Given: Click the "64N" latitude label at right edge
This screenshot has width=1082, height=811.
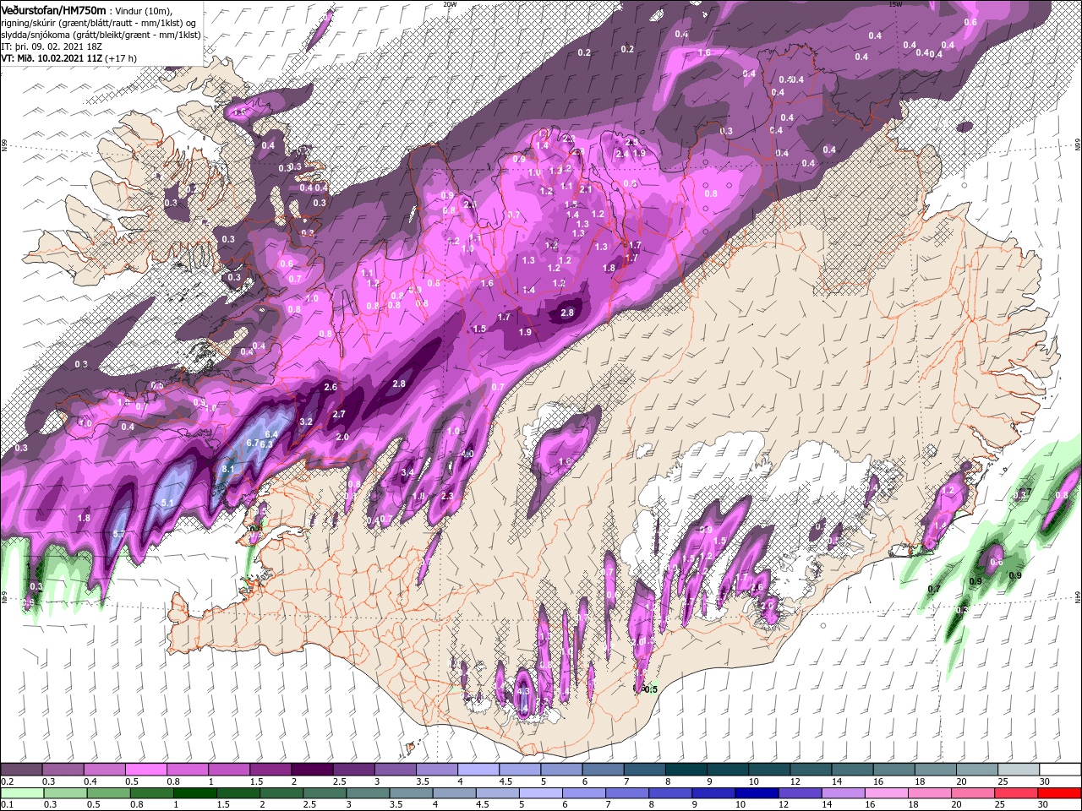Looking at the screenshot, I should click(1077, 596).
